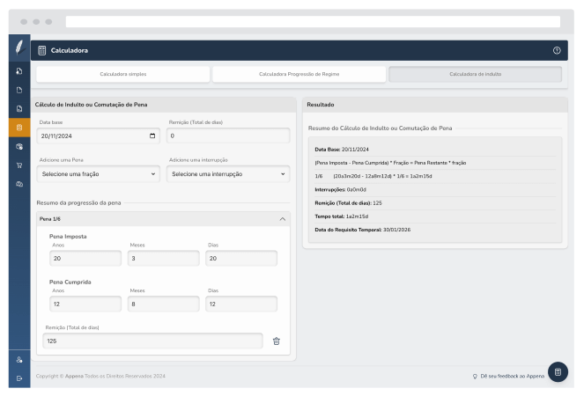This screenshot has height=396, width=584.
Task: Delete Pena 1/6 with trash icon
Action: 276,341
